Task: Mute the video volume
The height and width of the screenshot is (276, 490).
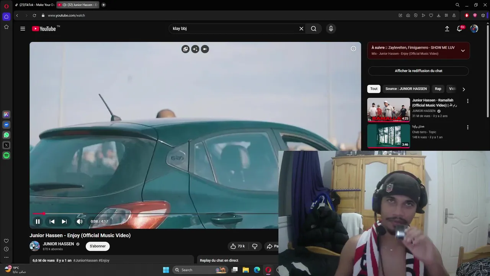Action: click(80, 222)
